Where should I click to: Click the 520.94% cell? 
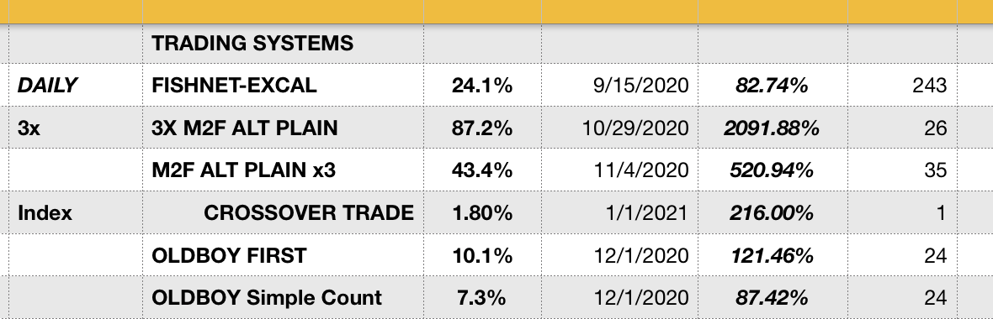(773, 170)
